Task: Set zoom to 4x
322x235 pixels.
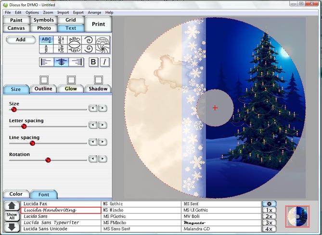Action: point(269,229)
